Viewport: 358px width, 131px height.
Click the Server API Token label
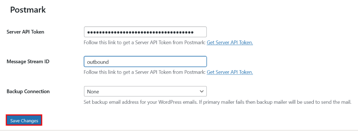(25, 32)
